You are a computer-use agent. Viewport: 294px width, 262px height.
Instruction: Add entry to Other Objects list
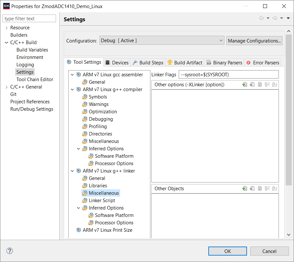tap(245, 188)
